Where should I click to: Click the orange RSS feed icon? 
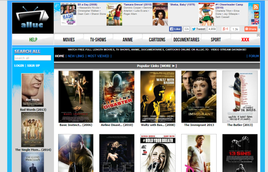[x=255, y=7]
